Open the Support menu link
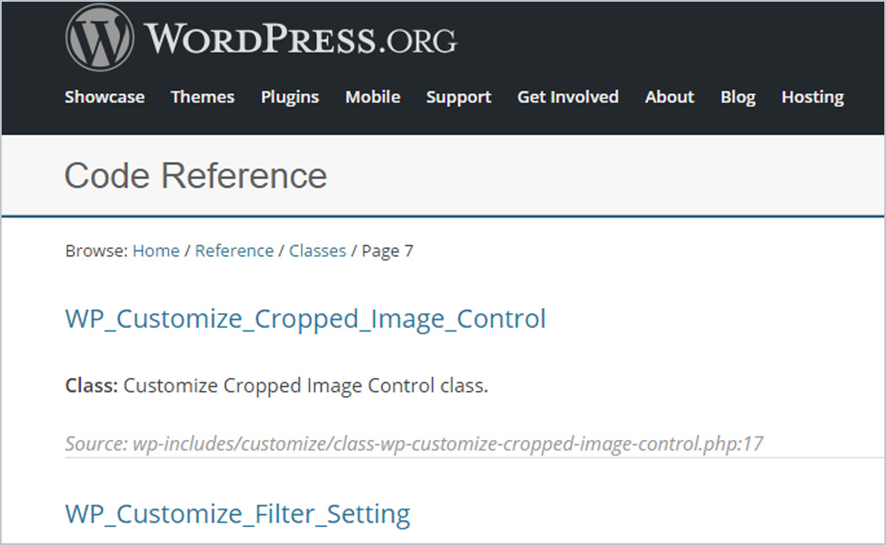This screenshot has height=545, width=886. pos(459,97)
